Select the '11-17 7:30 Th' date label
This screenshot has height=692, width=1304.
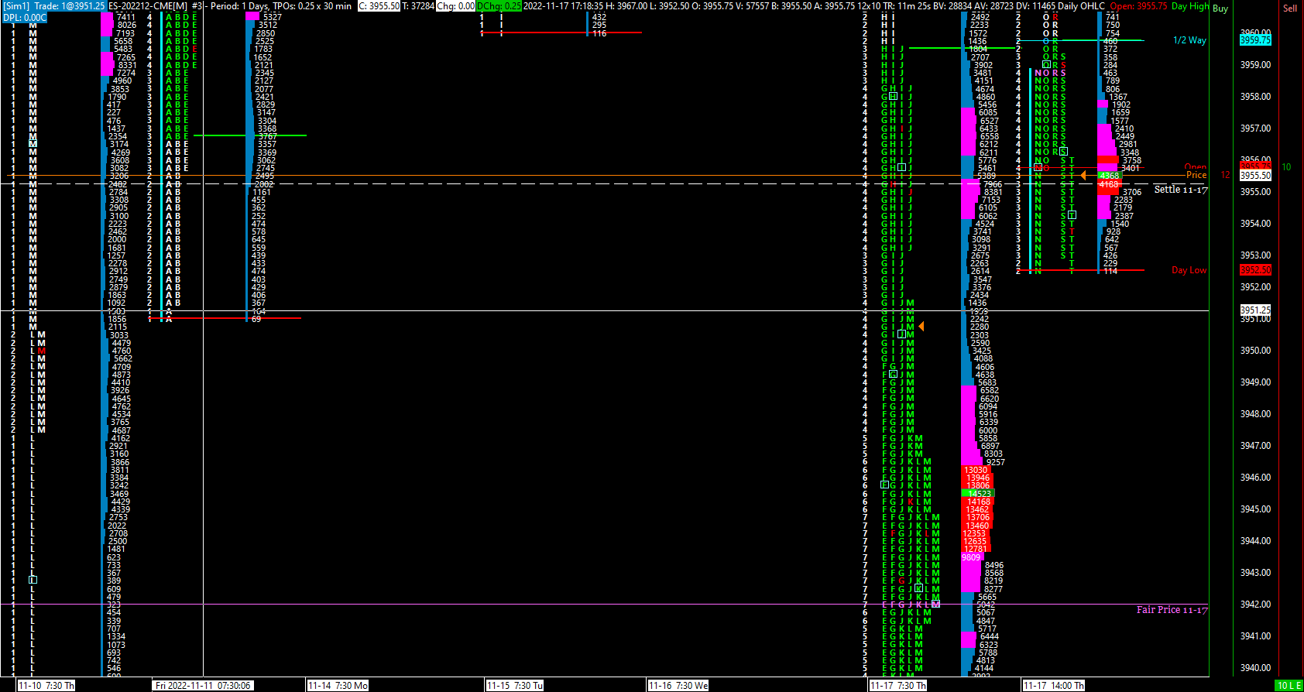(898, 686)
